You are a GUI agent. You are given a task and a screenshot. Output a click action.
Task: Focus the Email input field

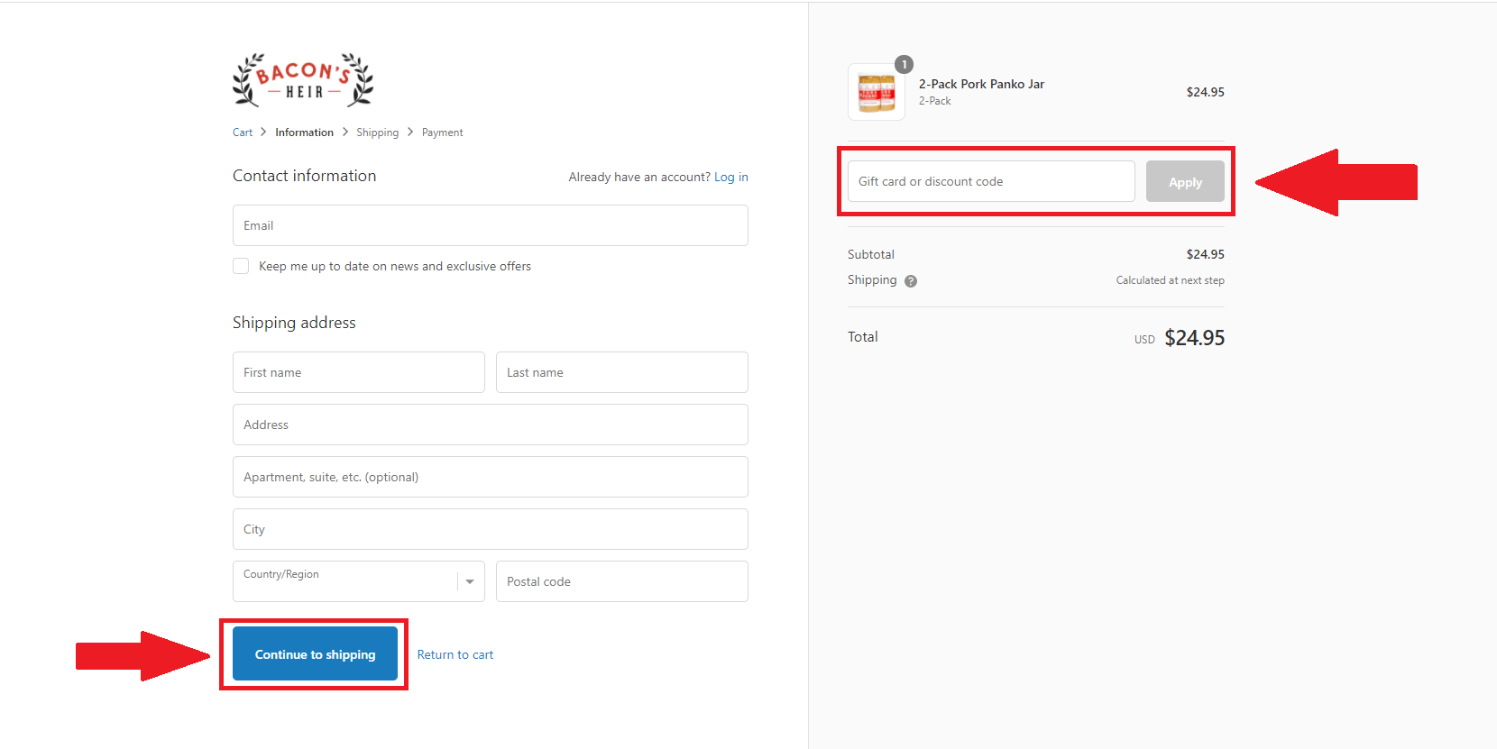coord(490,225)
